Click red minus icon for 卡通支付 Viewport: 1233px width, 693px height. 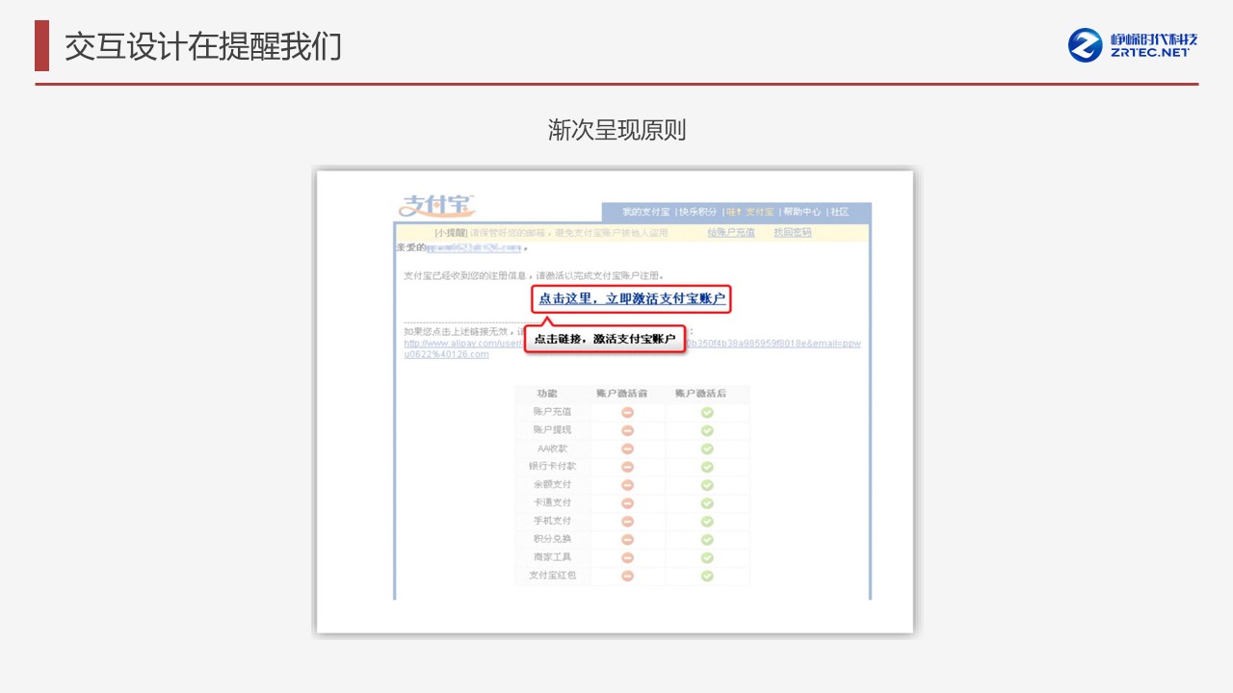click(627, 503)
